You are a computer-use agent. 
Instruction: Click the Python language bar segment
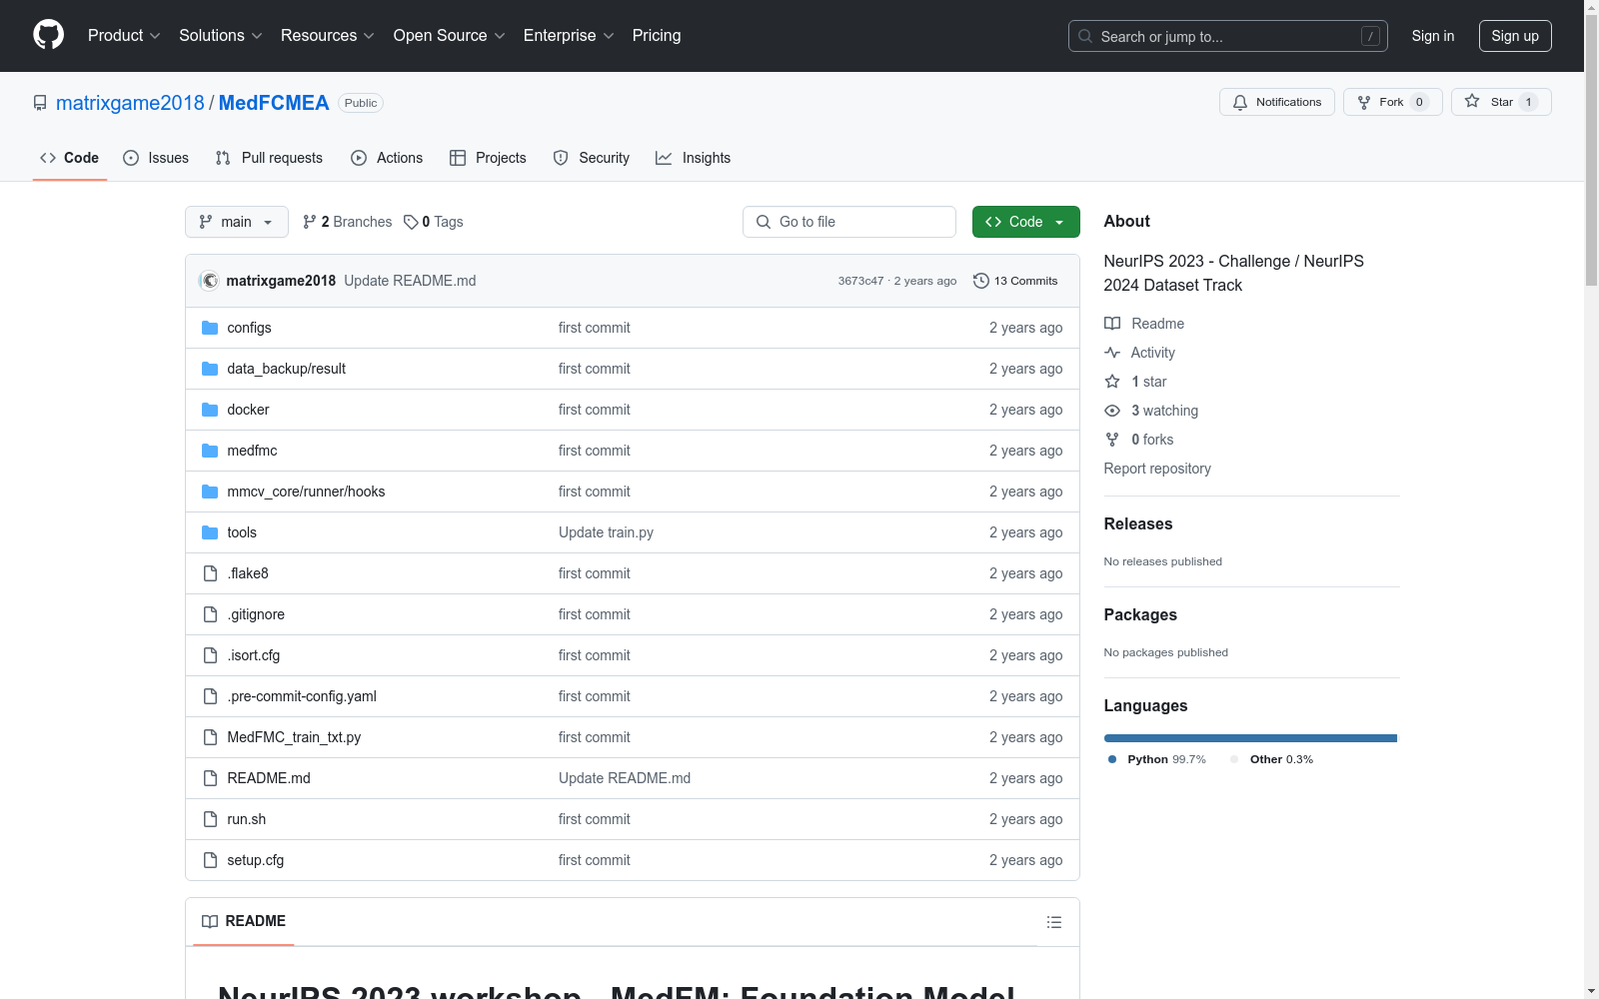click(x=1250, y=738)
